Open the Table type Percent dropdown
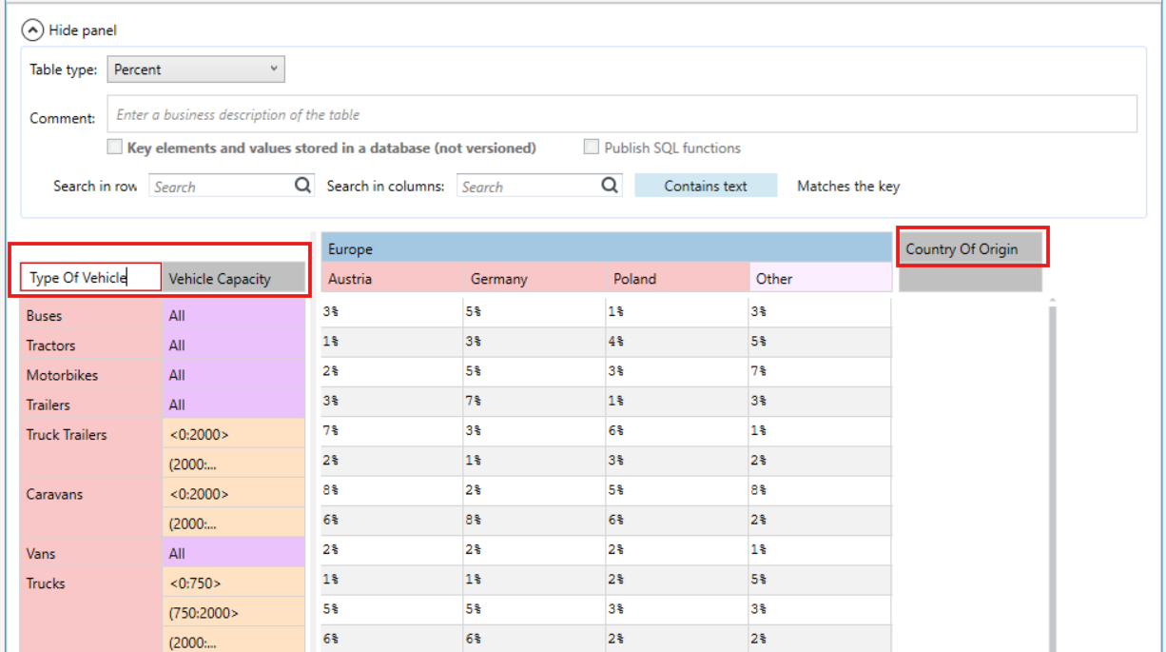Image resolution: width=1166 pixels, height=652 pixels. [x=197, y=69]
